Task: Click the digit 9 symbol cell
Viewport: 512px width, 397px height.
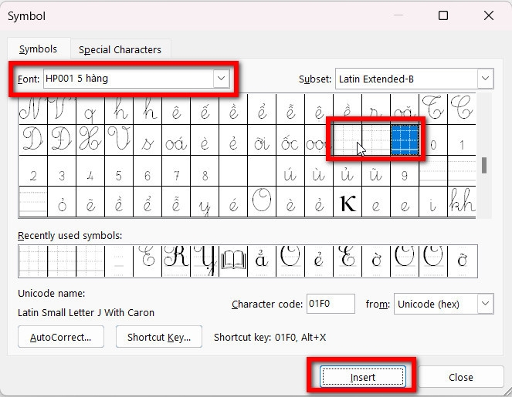Action: 405,171
